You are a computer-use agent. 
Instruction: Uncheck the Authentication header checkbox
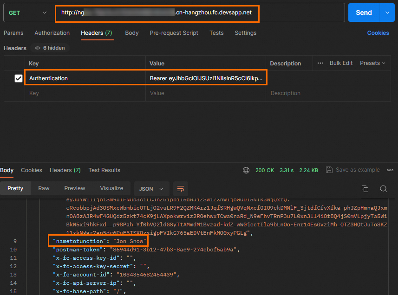pos(19,78)
